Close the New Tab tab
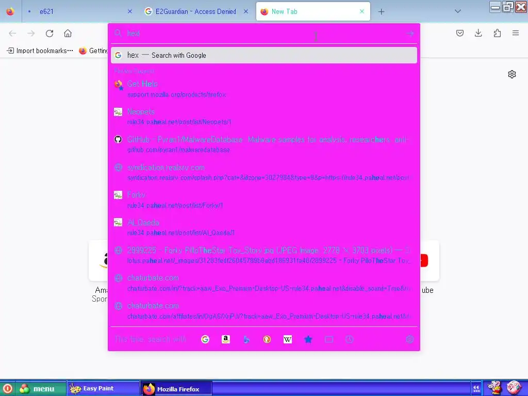528x396 pixels. click(x=362, y=11)
